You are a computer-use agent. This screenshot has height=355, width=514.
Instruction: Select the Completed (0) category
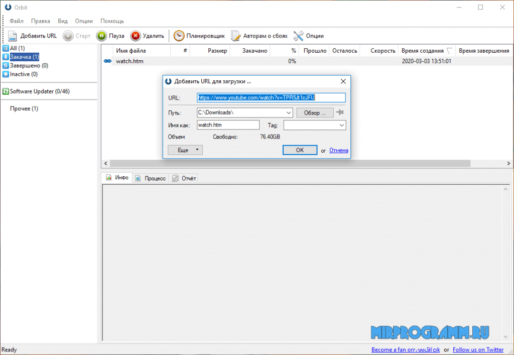coord(29,65)
